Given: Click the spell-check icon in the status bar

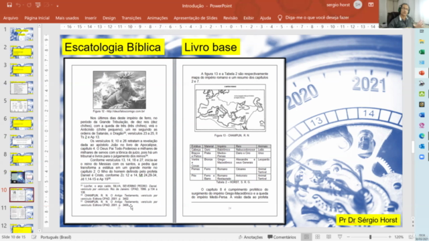Looking at the screenshot, I should [x=34, y=237].
